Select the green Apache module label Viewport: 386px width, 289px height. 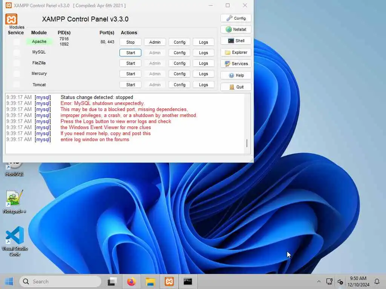39,41
